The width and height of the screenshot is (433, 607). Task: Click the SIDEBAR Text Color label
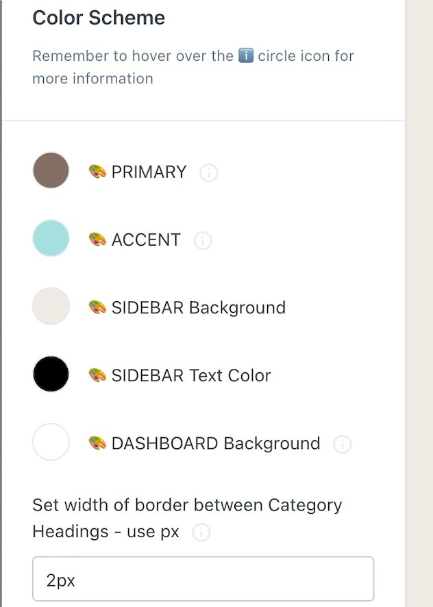coord(191,376)
